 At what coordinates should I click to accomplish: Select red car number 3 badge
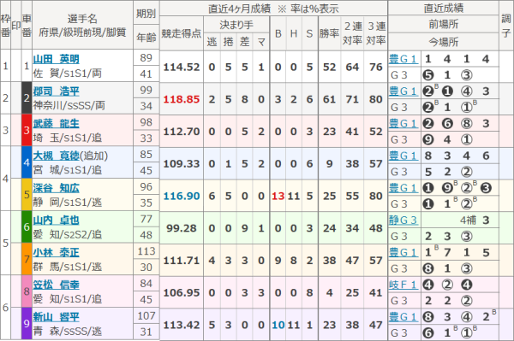pos(27,130)
